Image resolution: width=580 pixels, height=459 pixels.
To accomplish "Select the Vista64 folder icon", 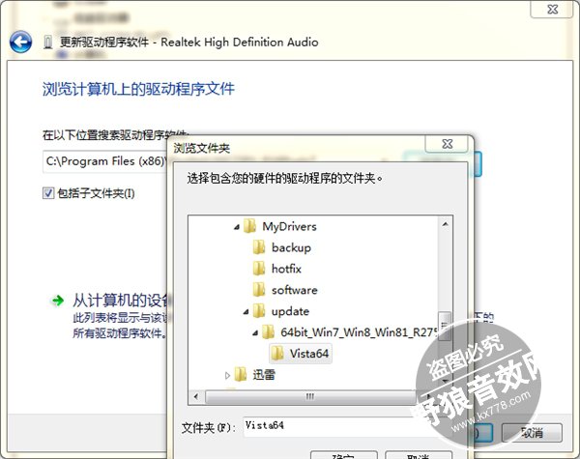I will pos(277,354).
